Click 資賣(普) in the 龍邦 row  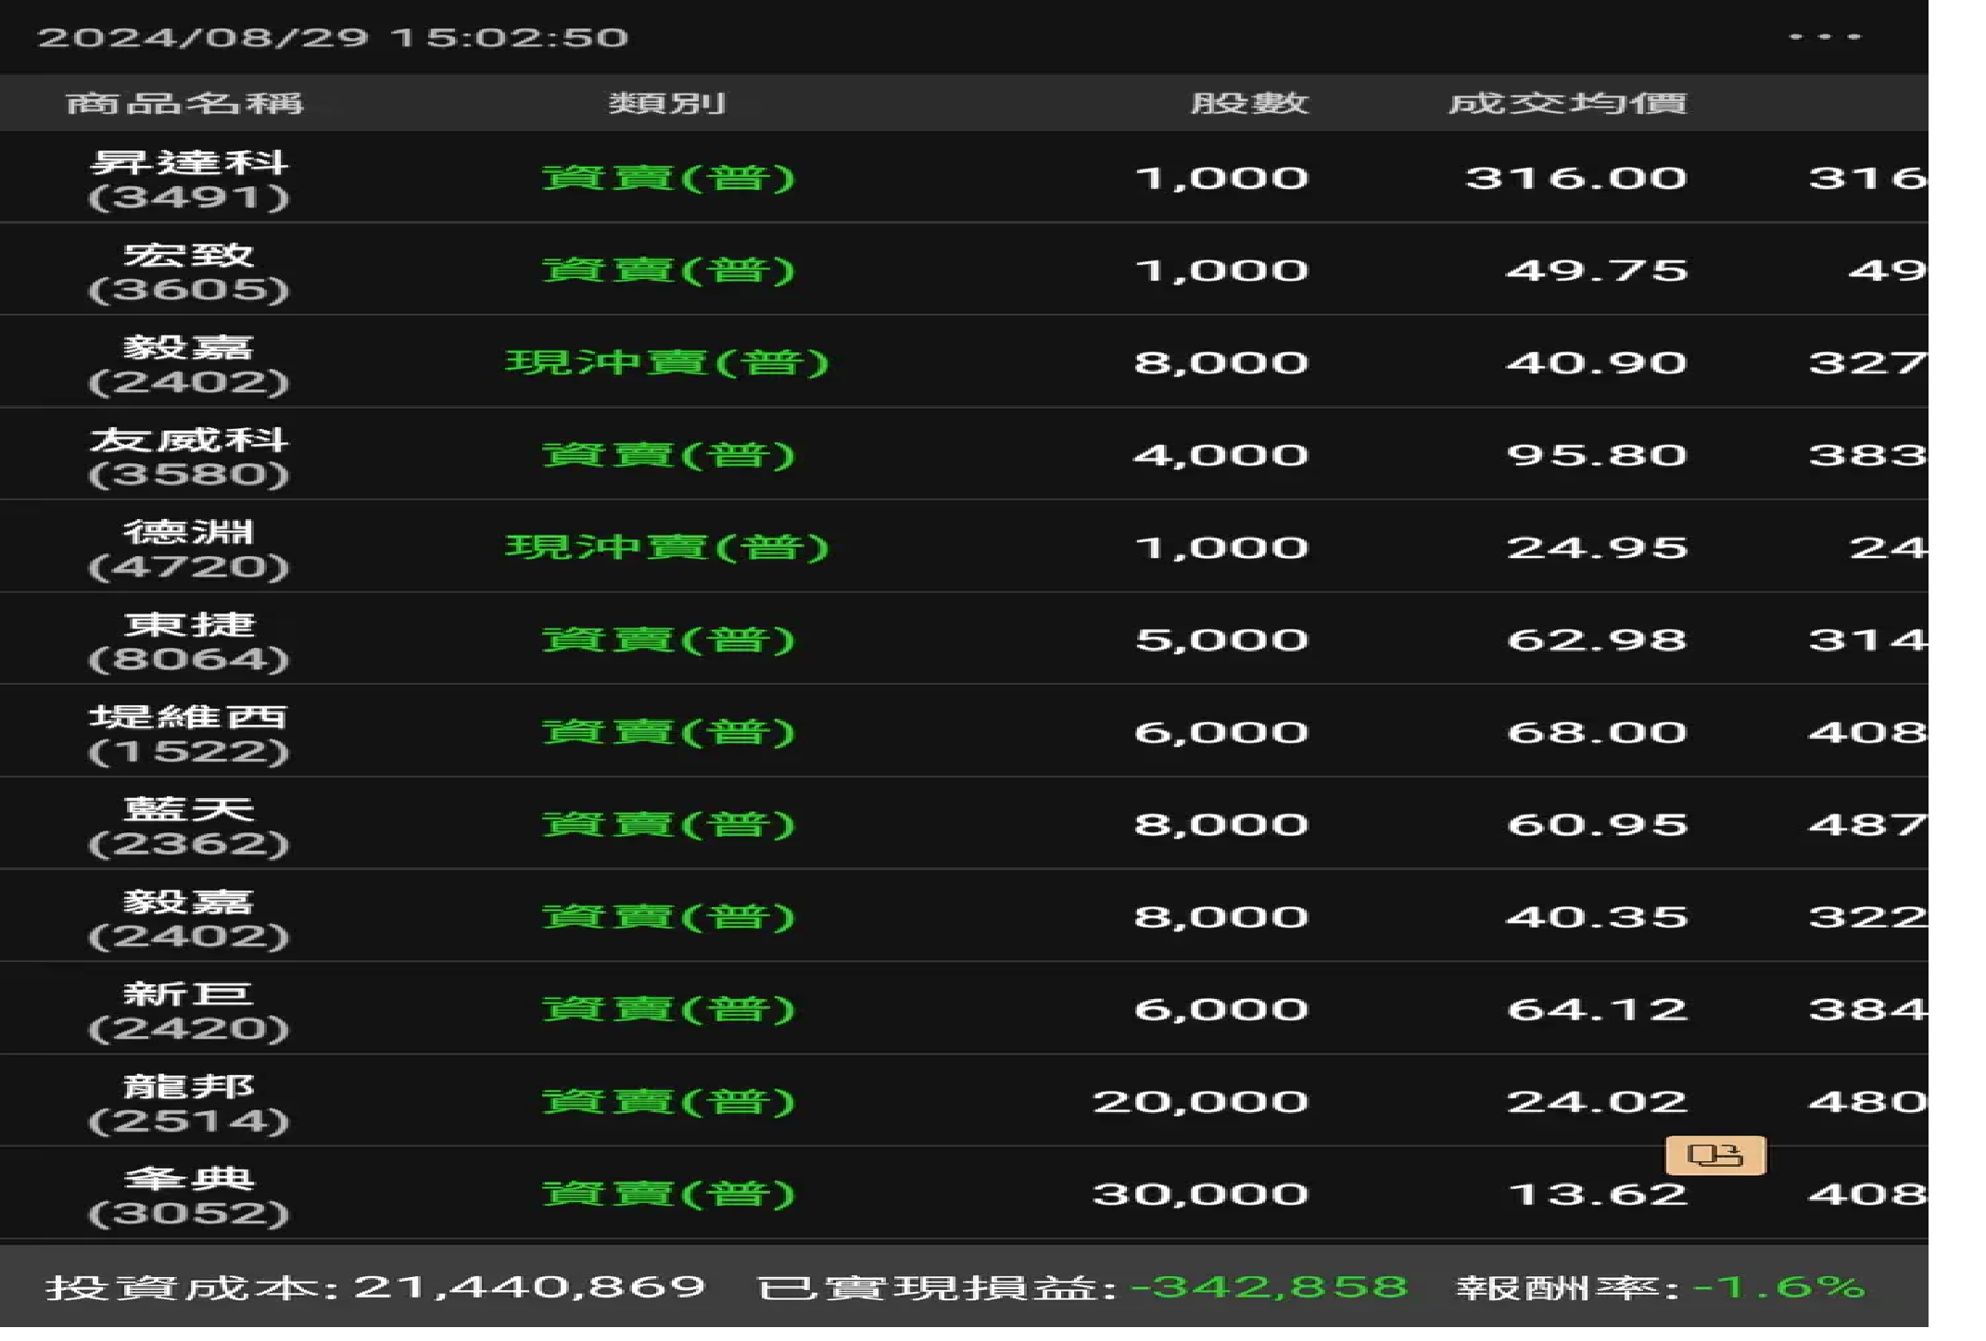[668, 1102]
